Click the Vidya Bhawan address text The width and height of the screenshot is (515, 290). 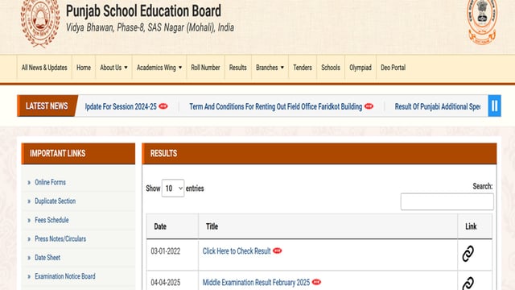pyautogui.click(x=150, y=27)
